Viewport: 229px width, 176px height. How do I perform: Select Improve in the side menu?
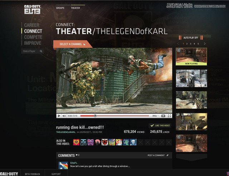click(33, 43)
